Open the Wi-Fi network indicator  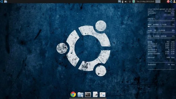[130, 2]
